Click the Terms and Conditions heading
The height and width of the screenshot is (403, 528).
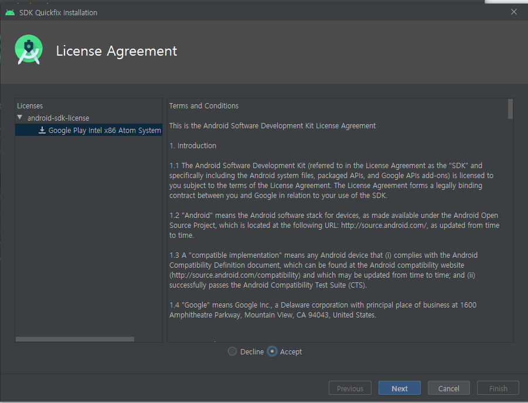click(204, 105)
